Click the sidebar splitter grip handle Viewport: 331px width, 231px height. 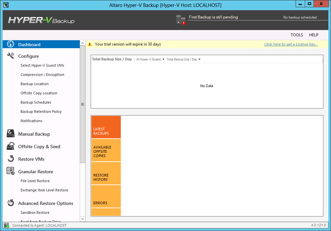82,104
